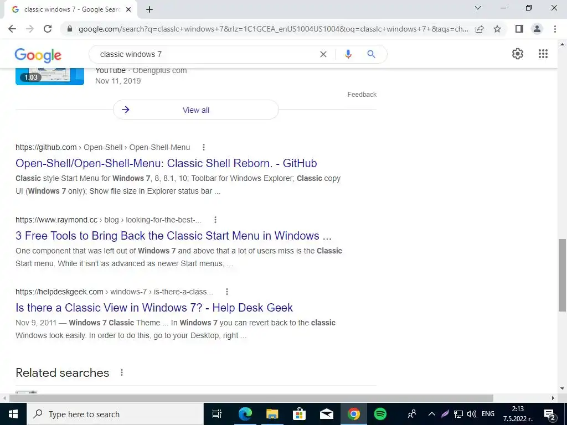
Task: Open the volume control tray icon
Action: (472, 414)
